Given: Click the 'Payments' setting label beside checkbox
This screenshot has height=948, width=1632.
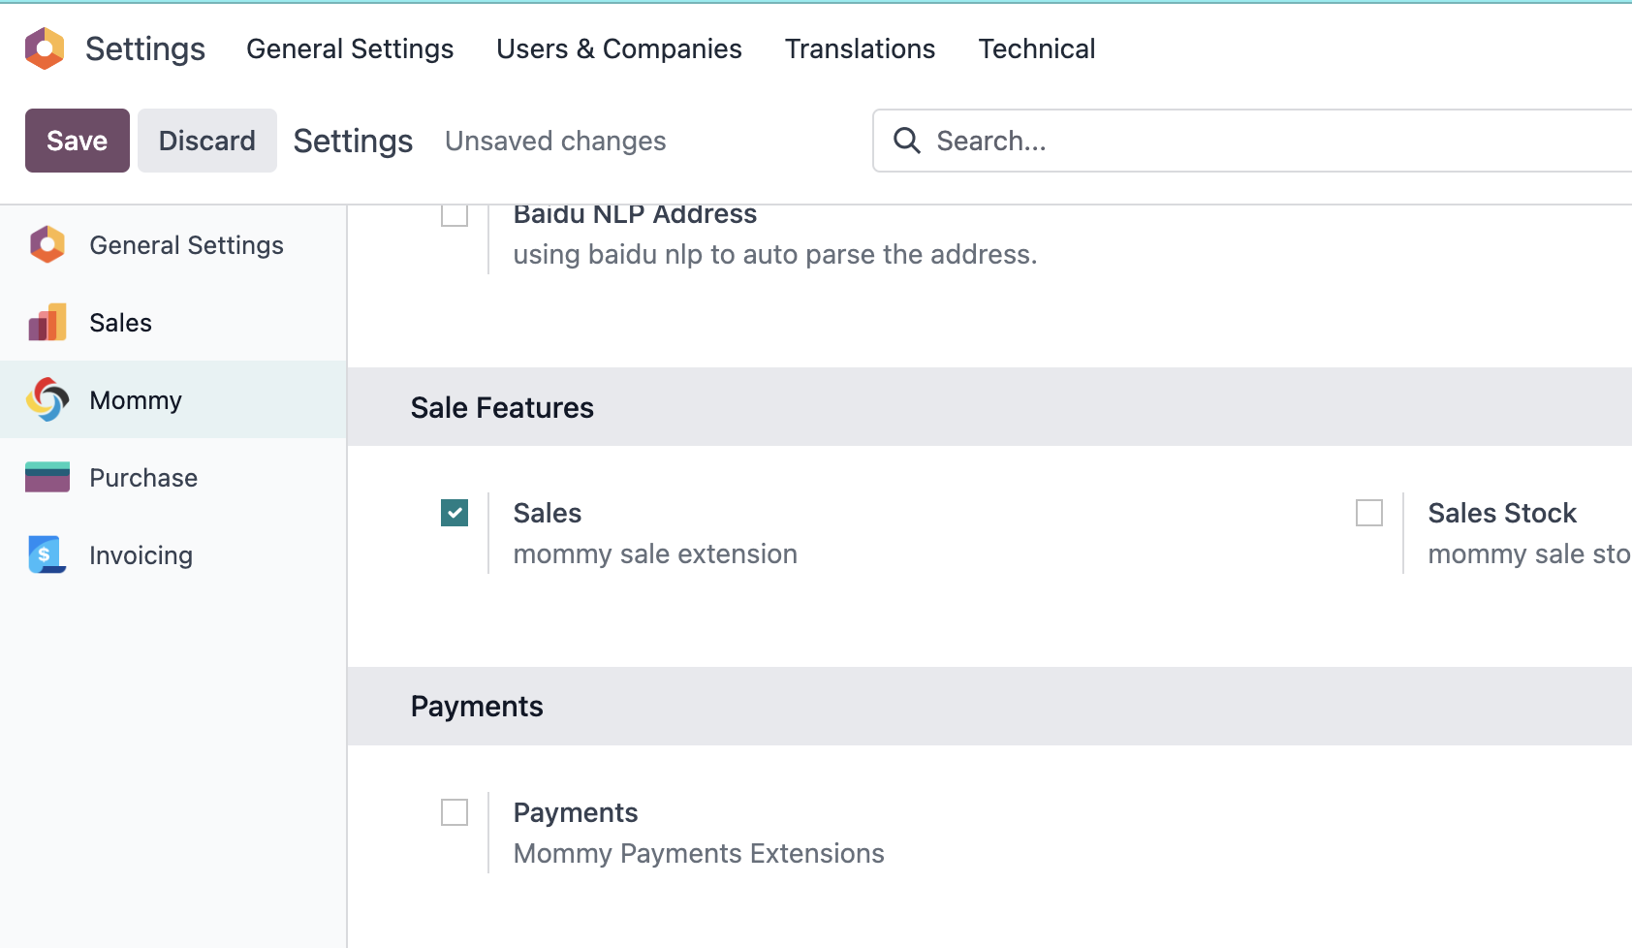Looking at the screenshot, I should [x=576, y=812].
